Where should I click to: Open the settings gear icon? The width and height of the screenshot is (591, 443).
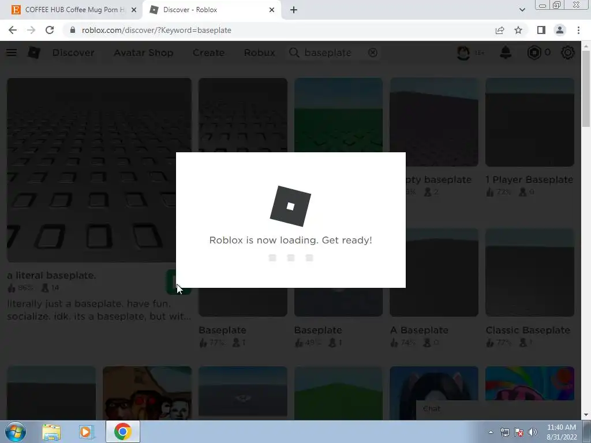click(568, 52)
